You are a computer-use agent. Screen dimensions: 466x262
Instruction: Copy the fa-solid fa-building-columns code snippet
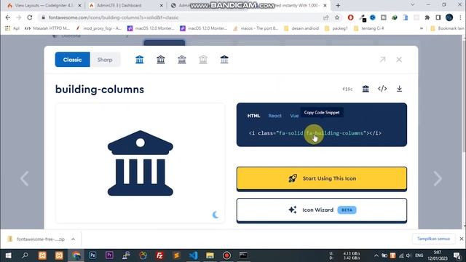pos(315,133)
